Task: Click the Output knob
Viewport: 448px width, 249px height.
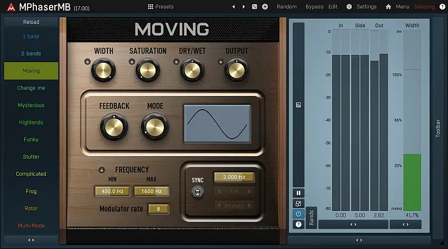Action: click(x=237, y=71)
